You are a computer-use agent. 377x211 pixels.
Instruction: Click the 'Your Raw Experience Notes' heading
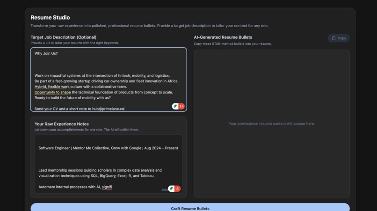62,124
